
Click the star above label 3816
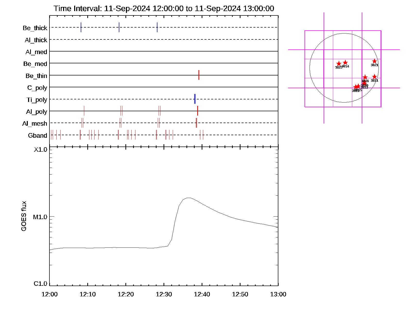click(x=365, y=77)
